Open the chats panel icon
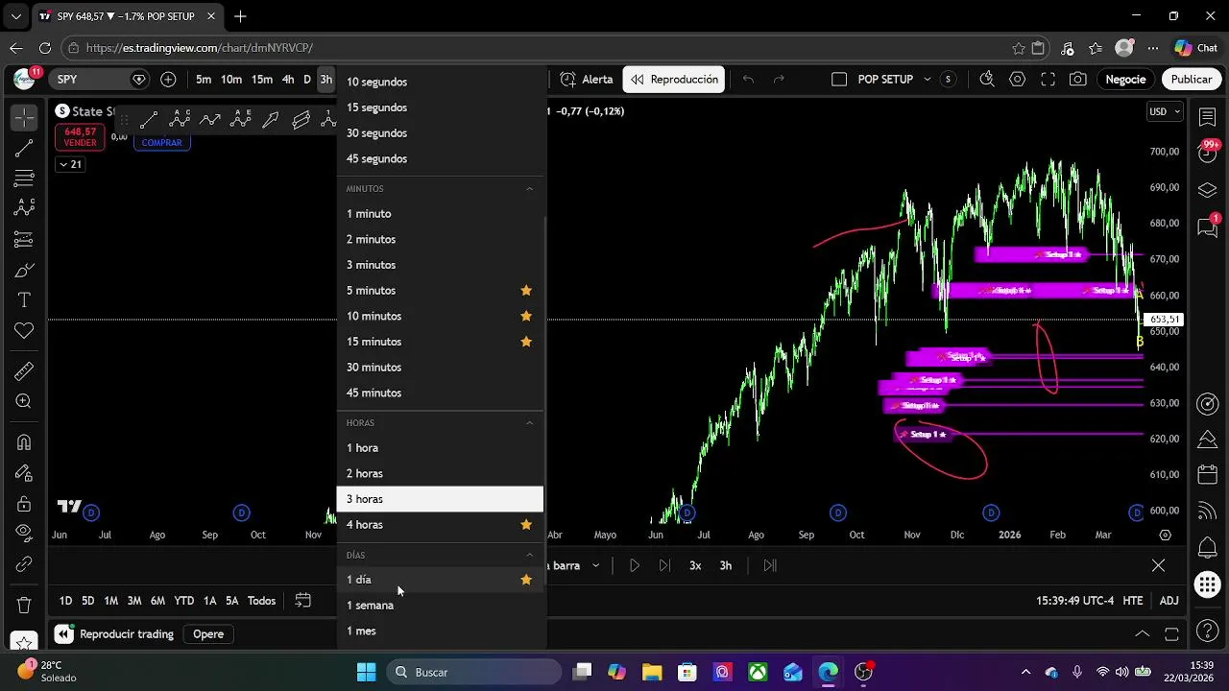Viewport: 1229px width, 691px height. coord(1208,227)
